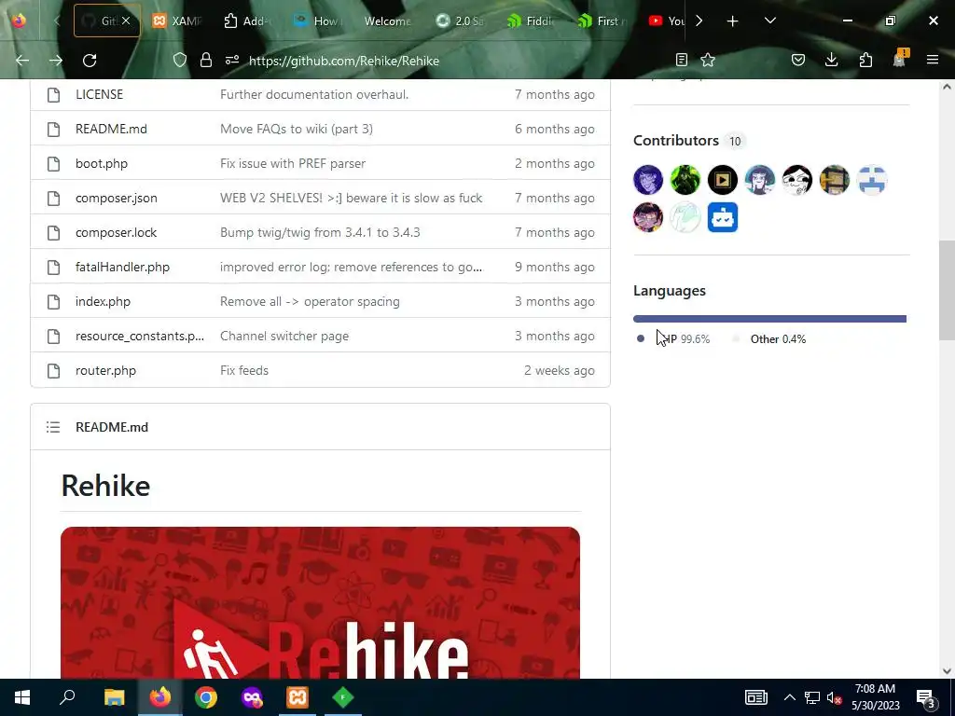
Task: Click the PHP language bar segment
Action: [x=769, y=319]
